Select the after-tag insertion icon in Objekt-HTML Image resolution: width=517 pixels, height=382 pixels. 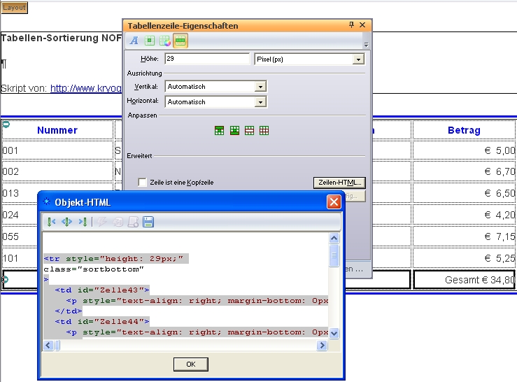[83, 222]
